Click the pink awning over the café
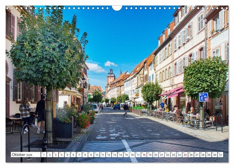 coord(173,92)
